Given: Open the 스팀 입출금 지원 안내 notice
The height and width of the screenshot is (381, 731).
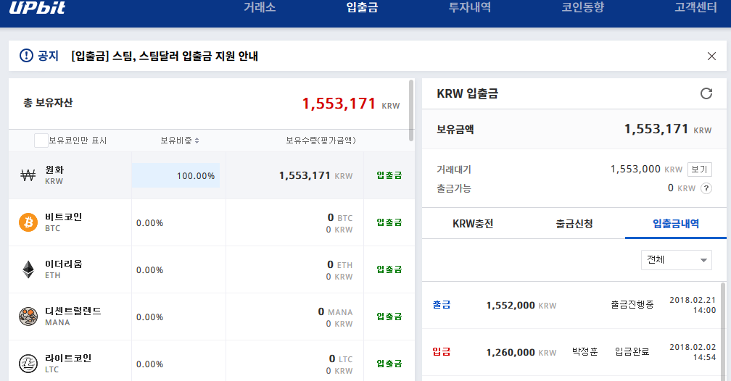Looking at the screenshot, I should tap(165, 56).
